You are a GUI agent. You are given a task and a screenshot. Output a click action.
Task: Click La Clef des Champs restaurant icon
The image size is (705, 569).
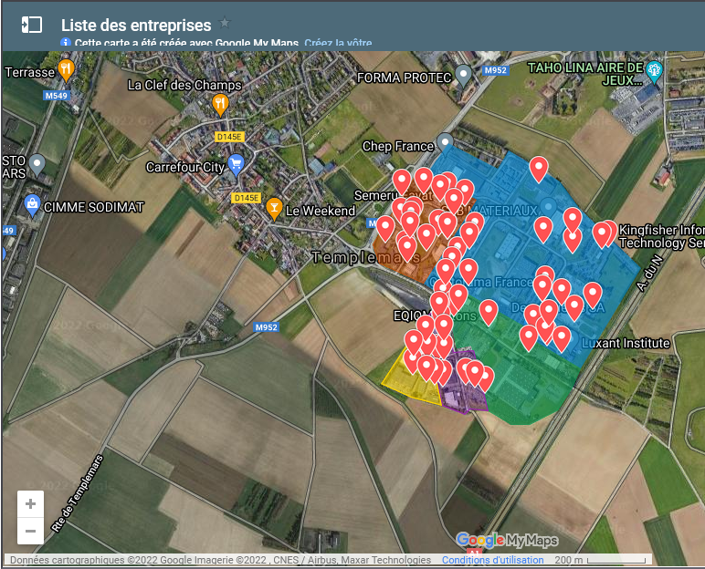[x=219, y=103]
